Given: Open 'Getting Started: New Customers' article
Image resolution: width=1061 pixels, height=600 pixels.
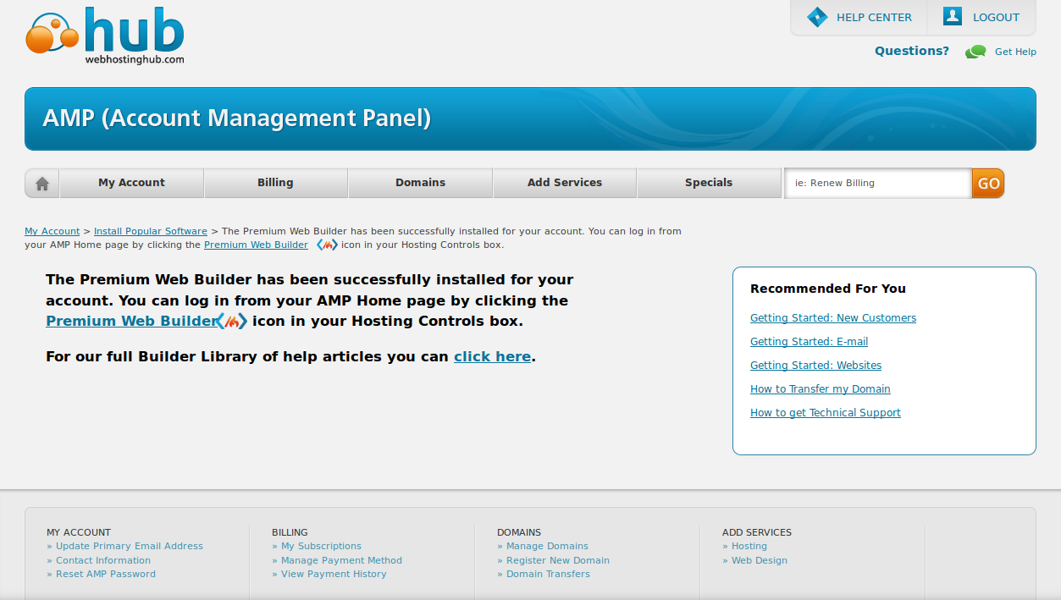Looking at the screenshot, I should [x=833, y=318].
